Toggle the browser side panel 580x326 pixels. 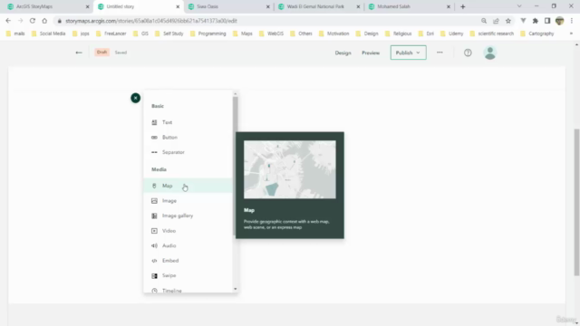point(547,21)
